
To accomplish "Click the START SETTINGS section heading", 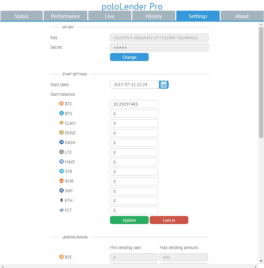I will (75, 74).
